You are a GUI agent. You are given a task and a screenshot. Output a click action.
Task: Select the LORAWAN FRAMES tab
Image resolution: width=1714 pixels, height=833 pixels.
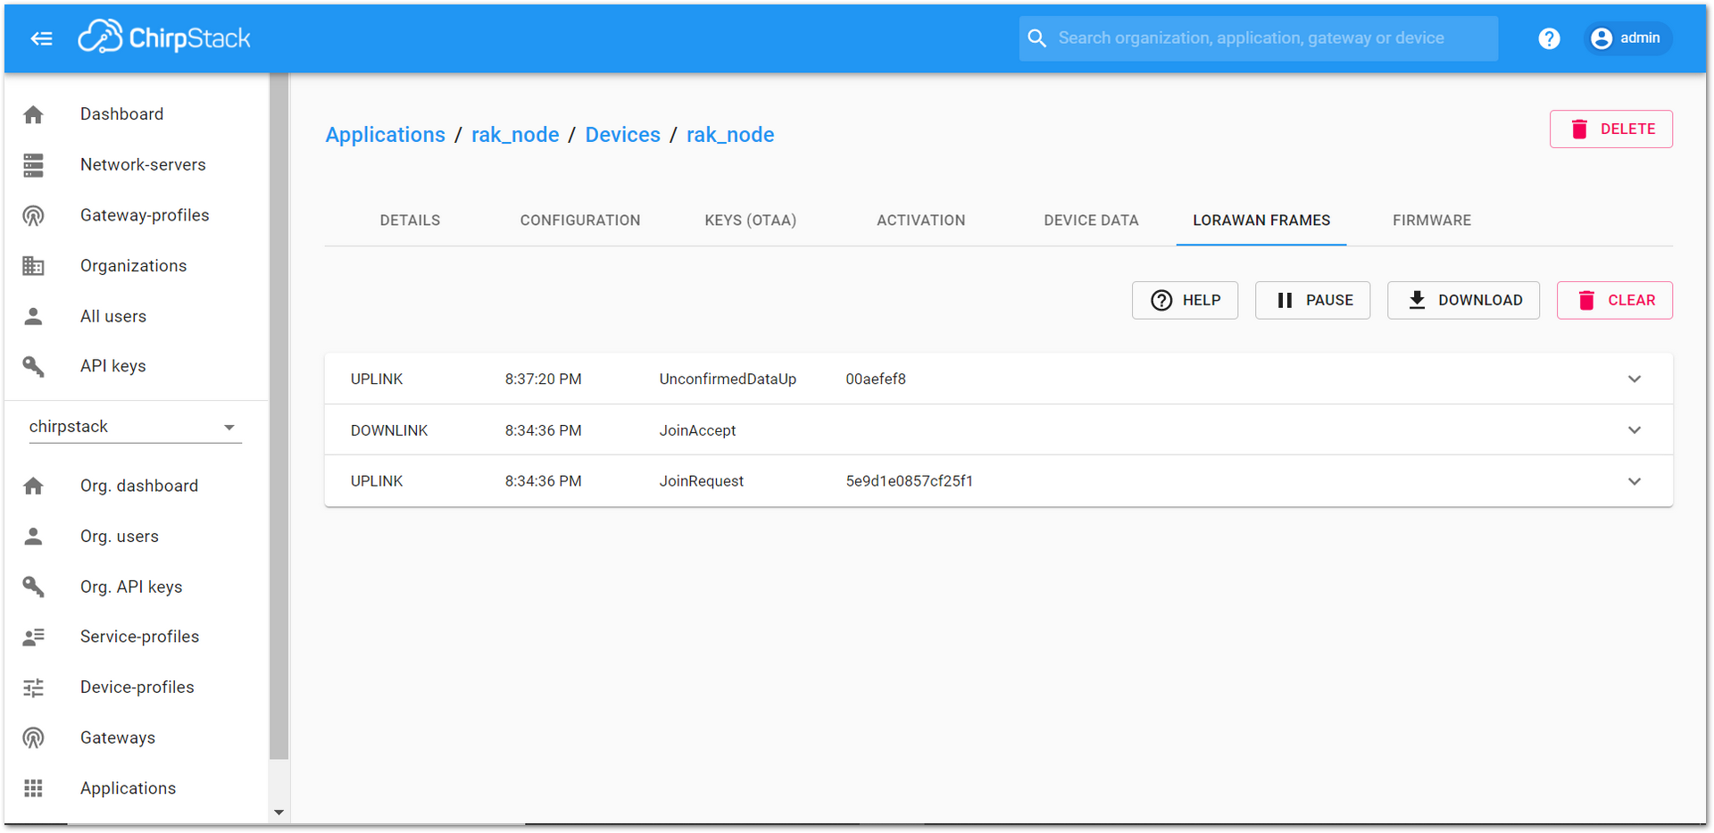[1261, 221]
